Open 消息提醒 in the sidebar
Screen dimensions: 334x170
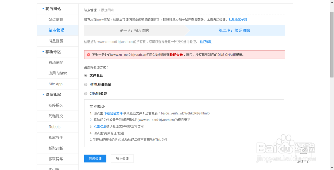tap(56, 41)
